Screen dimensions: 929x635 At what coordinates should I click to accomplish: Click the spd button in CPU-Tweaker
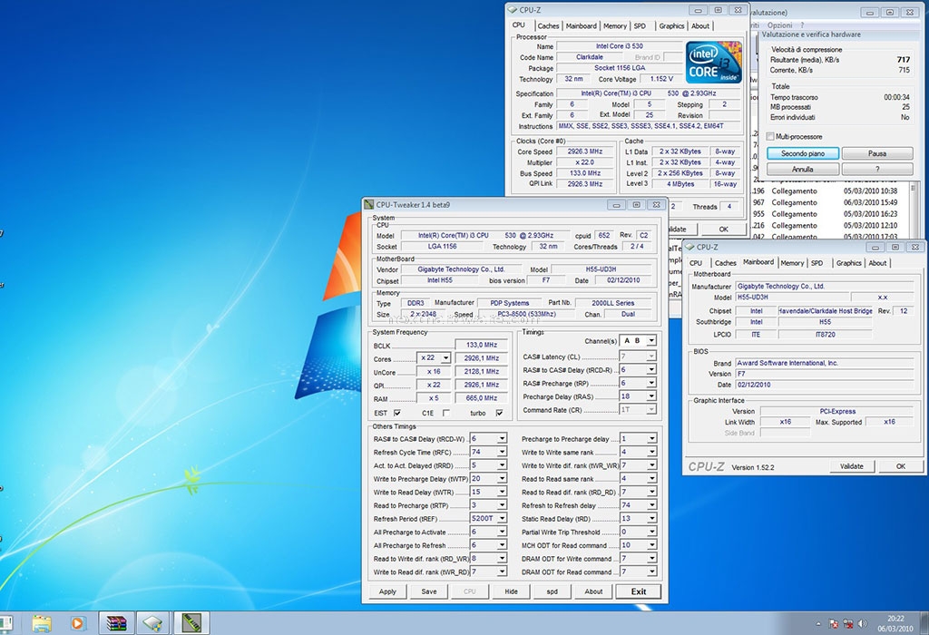coord(553,591)
